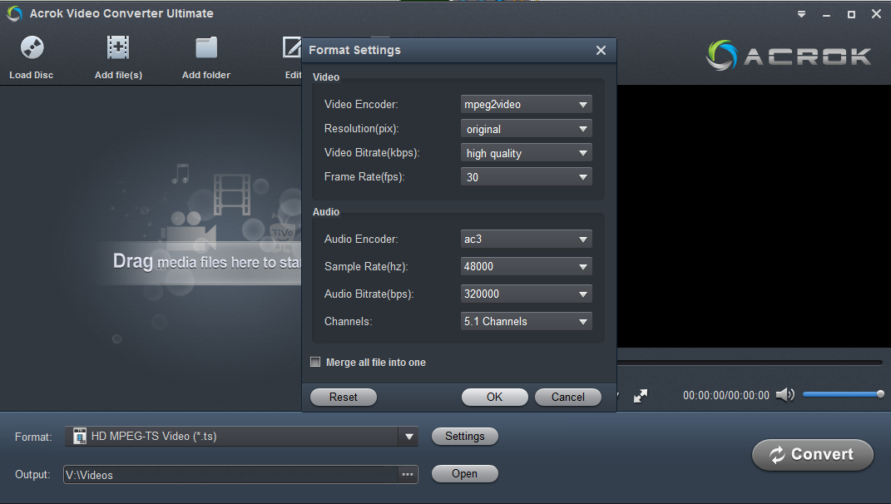Image resolution: width=891 pixels, height=504 pixels.
Task: Click the Add folder icon
Action: click(206, 47)
